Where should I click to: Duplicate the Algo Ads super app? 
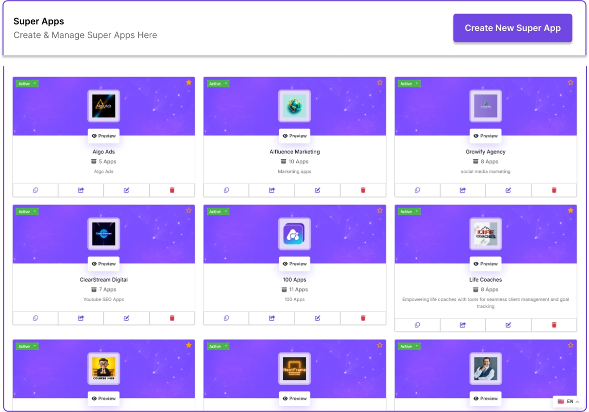[35, 190]
